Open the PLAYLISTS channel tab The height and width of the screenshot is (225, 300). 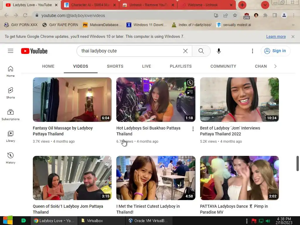[x=180, y=66]
